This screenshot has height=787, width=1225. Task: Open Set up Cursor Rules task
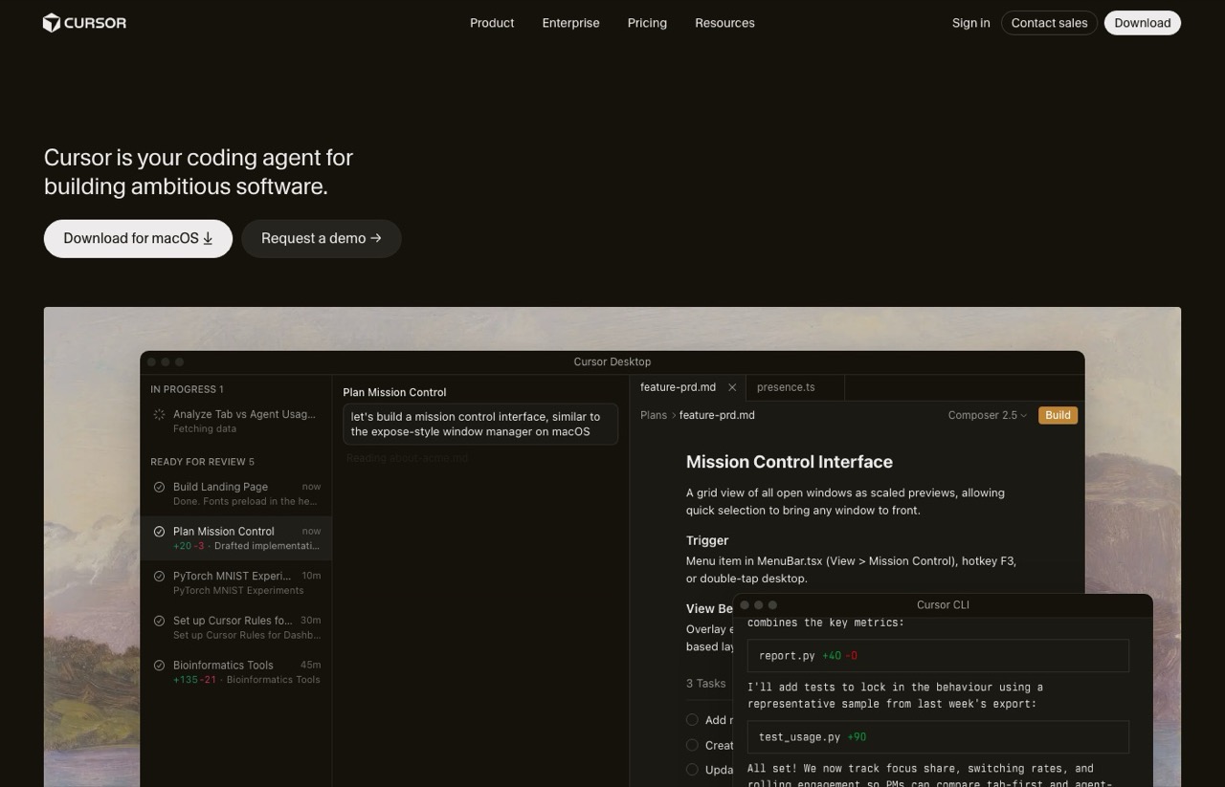235,627
